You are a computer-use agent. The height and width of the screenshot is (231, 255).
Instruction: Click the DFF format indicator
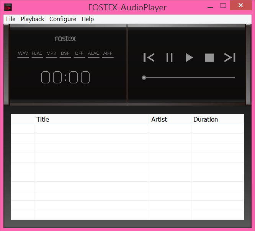point(79,54)
